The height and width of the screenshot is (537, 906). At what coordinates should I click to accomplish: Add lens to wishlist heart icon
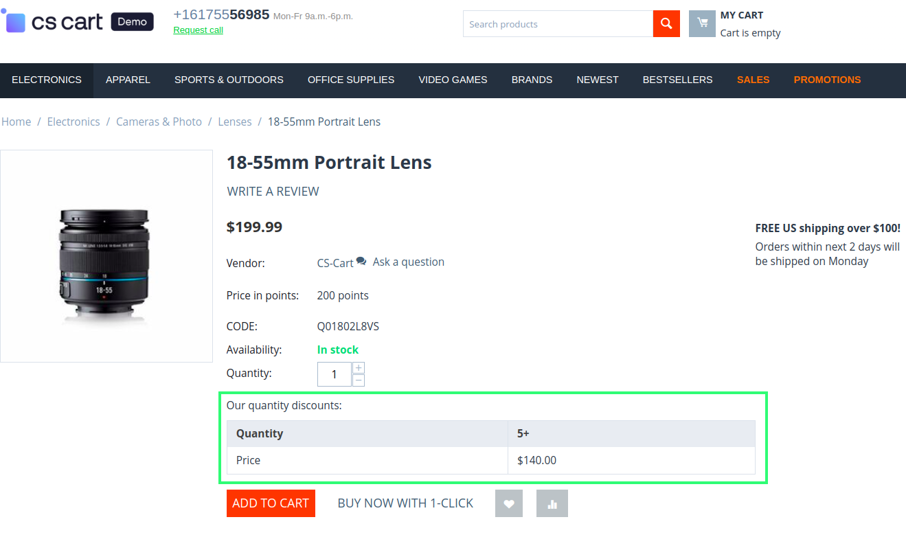point(509,503)
